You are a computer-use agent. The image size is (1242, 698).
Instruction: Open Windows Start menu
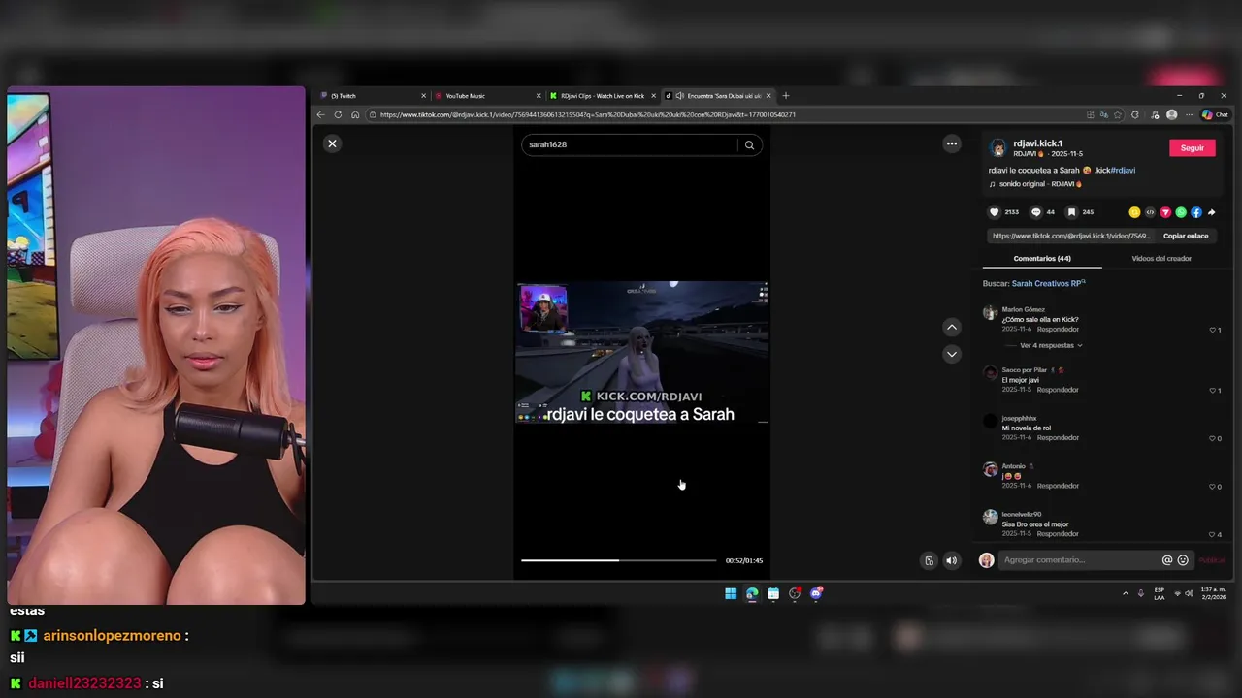point(731,594)
